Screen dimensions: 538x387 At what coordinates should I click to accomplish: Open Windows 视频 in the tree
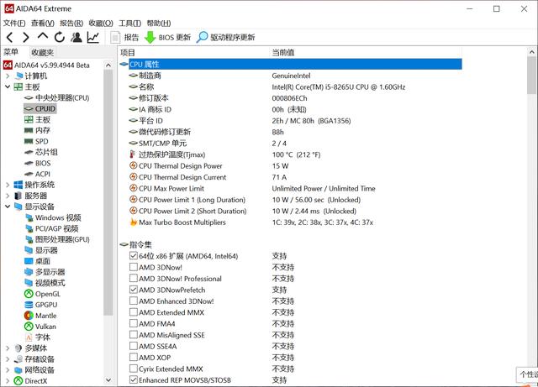58,217
